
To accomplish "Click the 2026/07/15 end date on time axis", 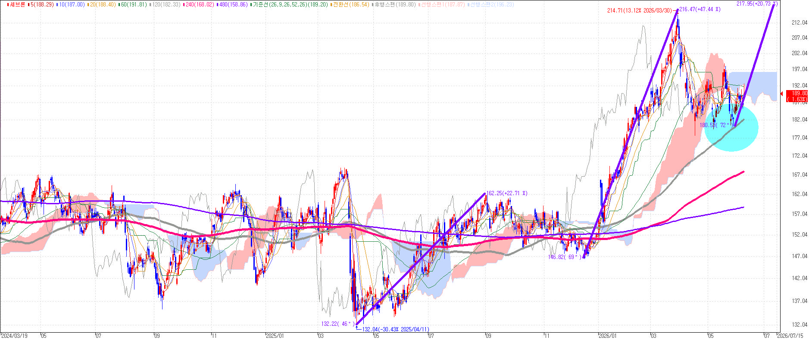I will [790, 336].
